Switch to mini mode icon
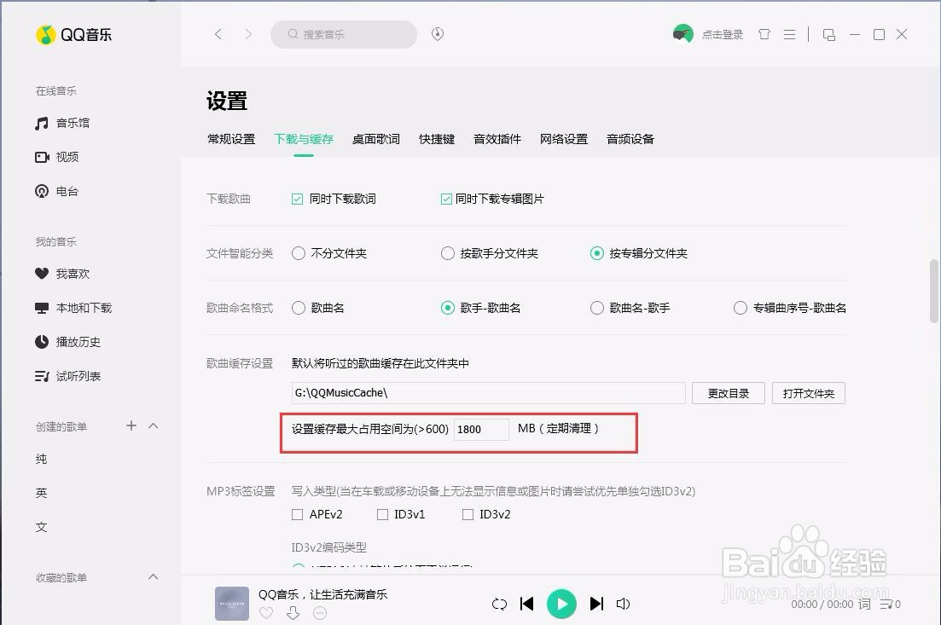 click(x=828, y=35)
